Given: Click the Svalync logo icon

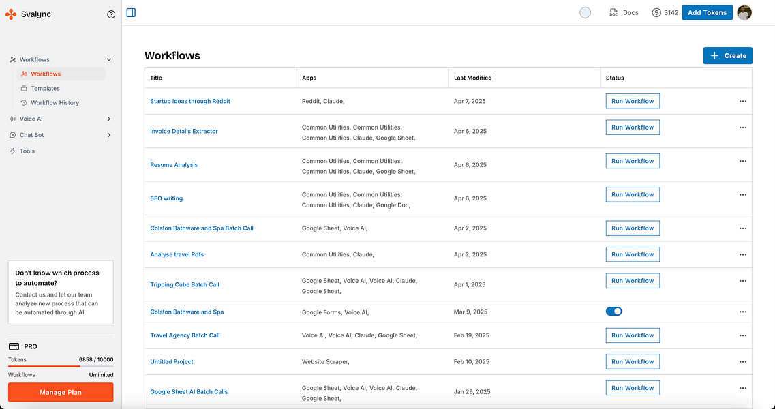Looking at the screenshot, I should coord(11,14).
